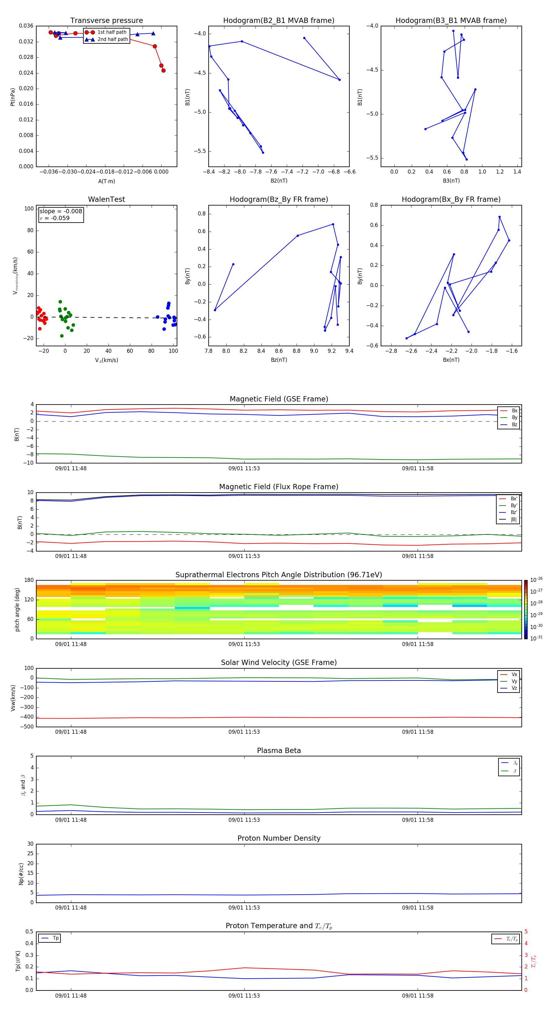Click the 'Hodogram(B2_B1 MVAB frame)' title
The image size is (558, 1023).
279,21
